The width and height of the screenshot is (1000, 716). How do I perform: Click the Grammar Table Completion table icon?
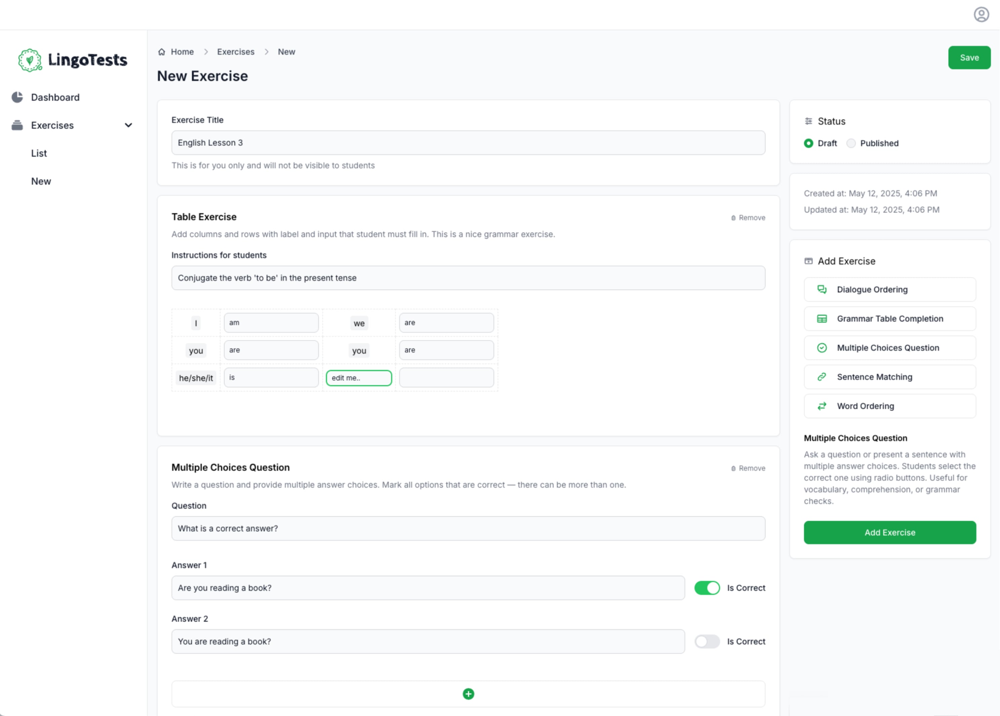(822, 318)
